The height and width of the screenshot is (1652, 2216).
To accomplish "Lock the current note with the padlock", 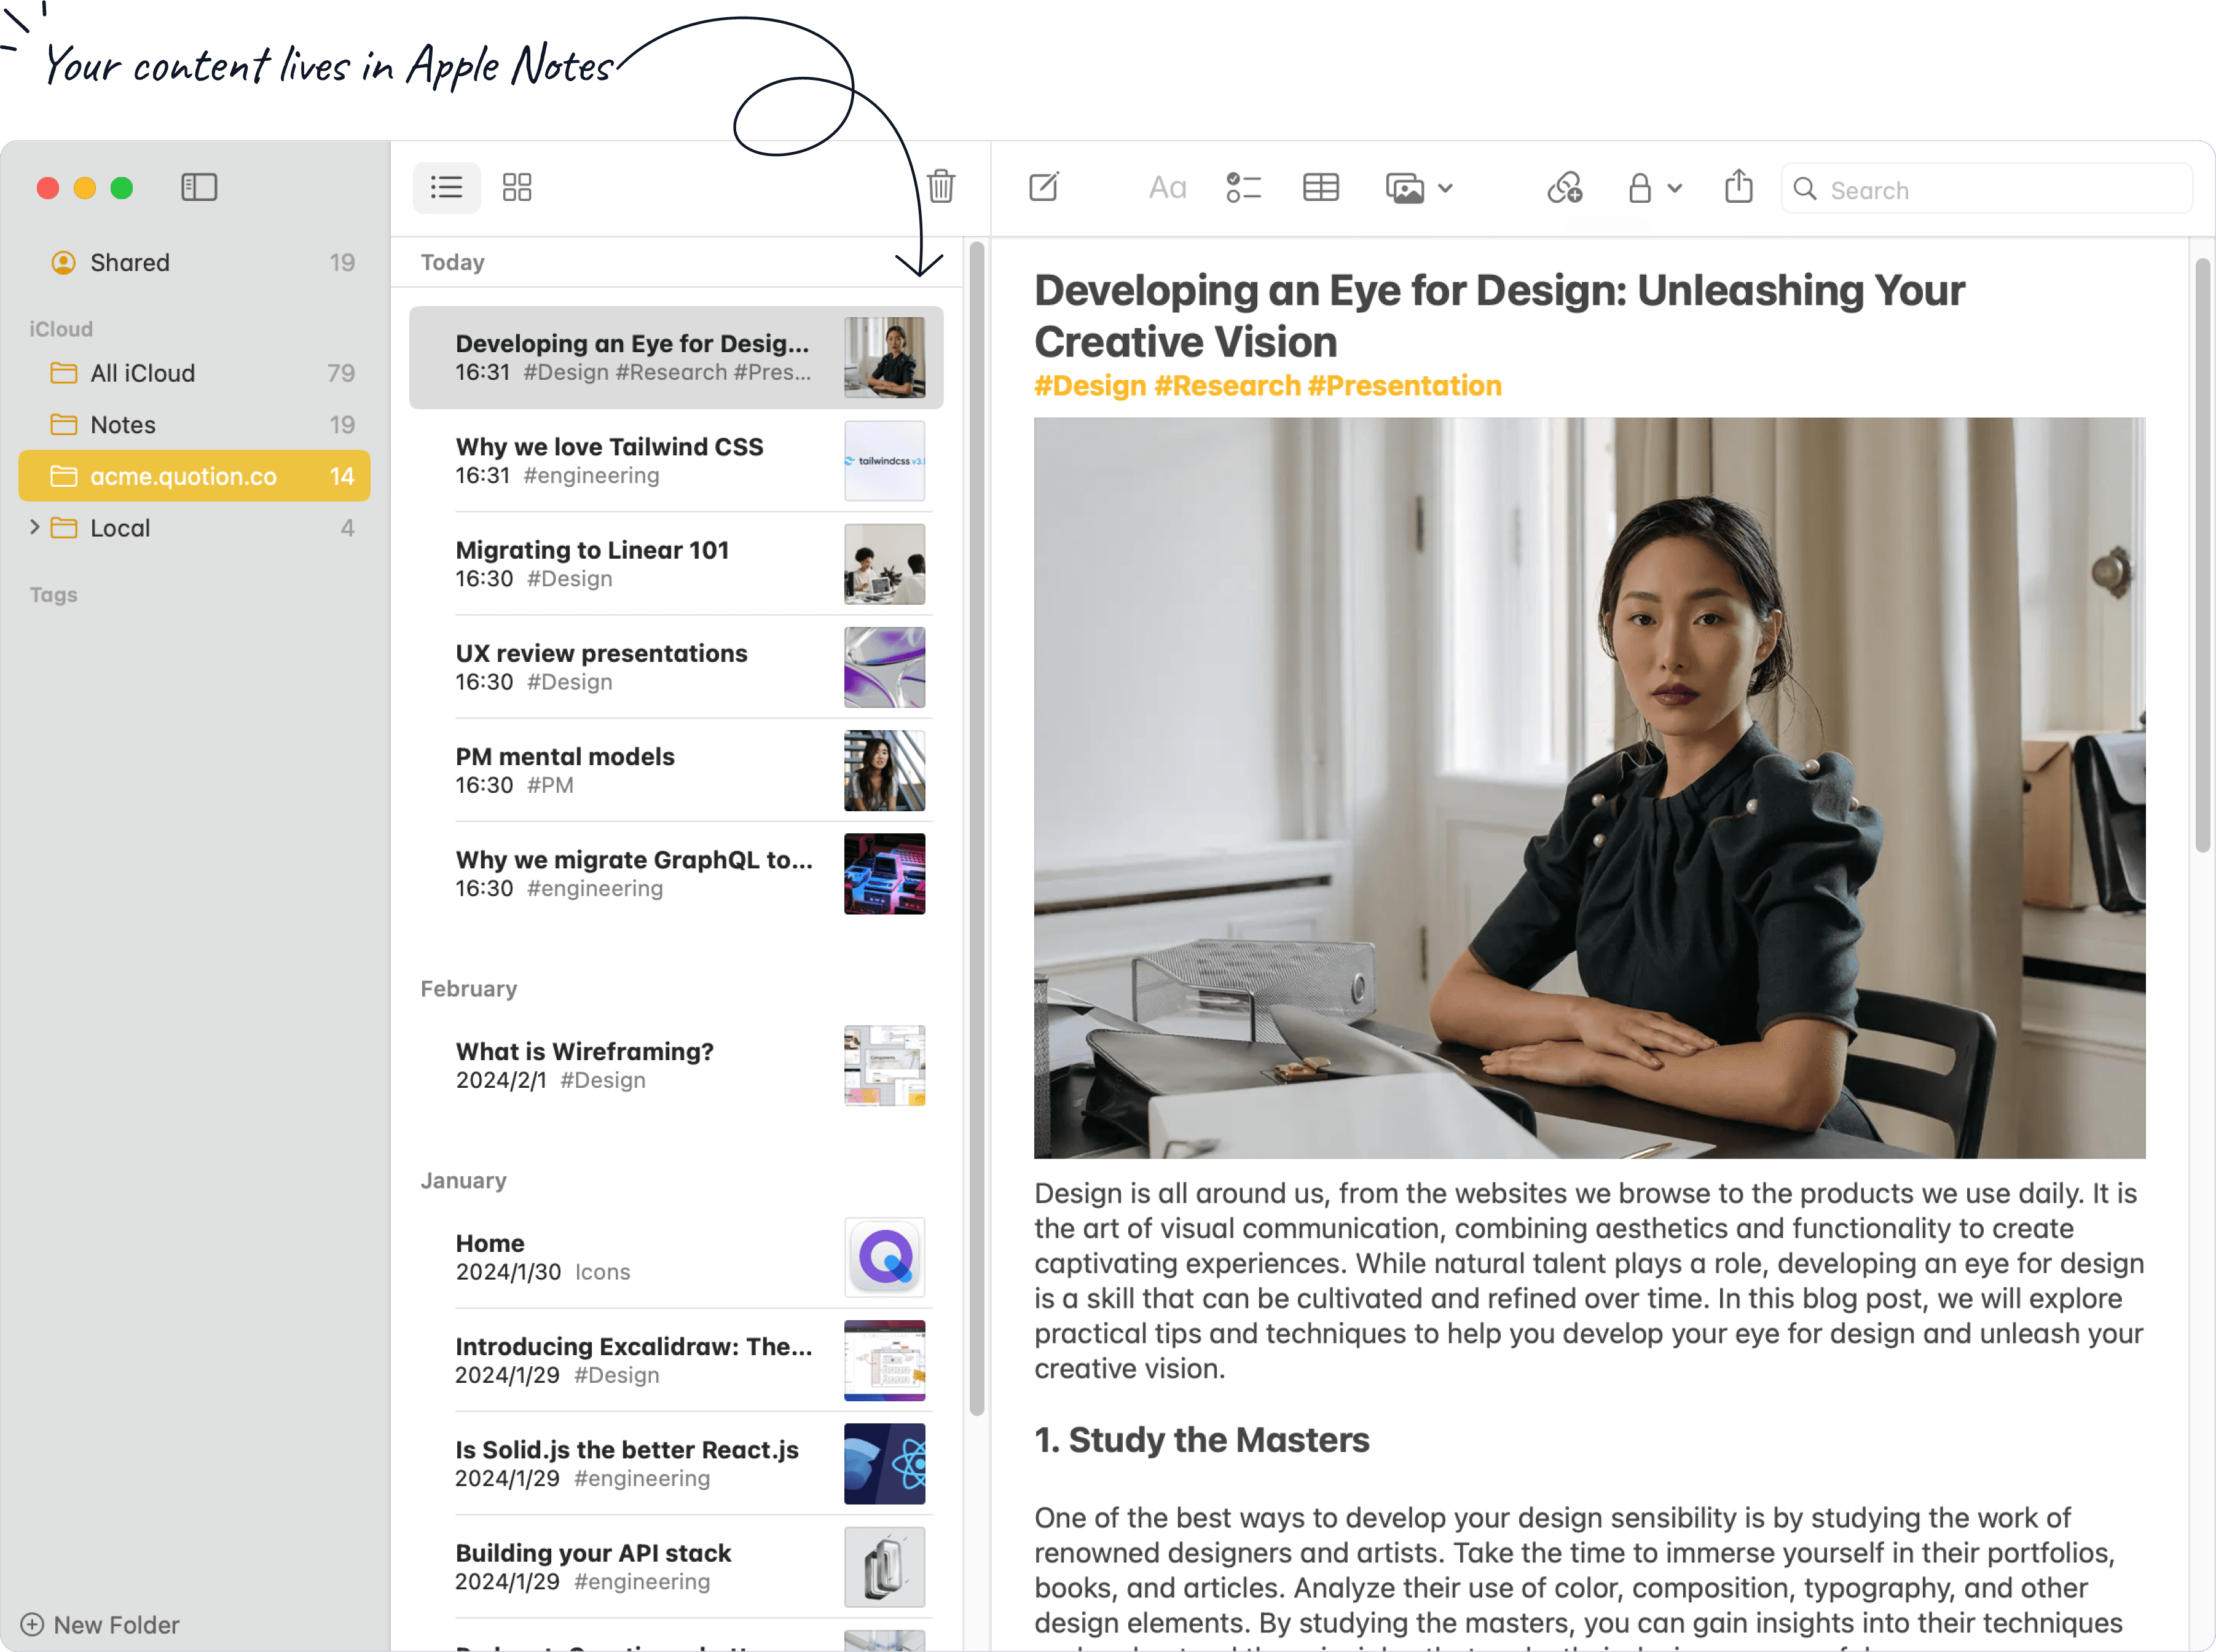I will [1640, 187].
